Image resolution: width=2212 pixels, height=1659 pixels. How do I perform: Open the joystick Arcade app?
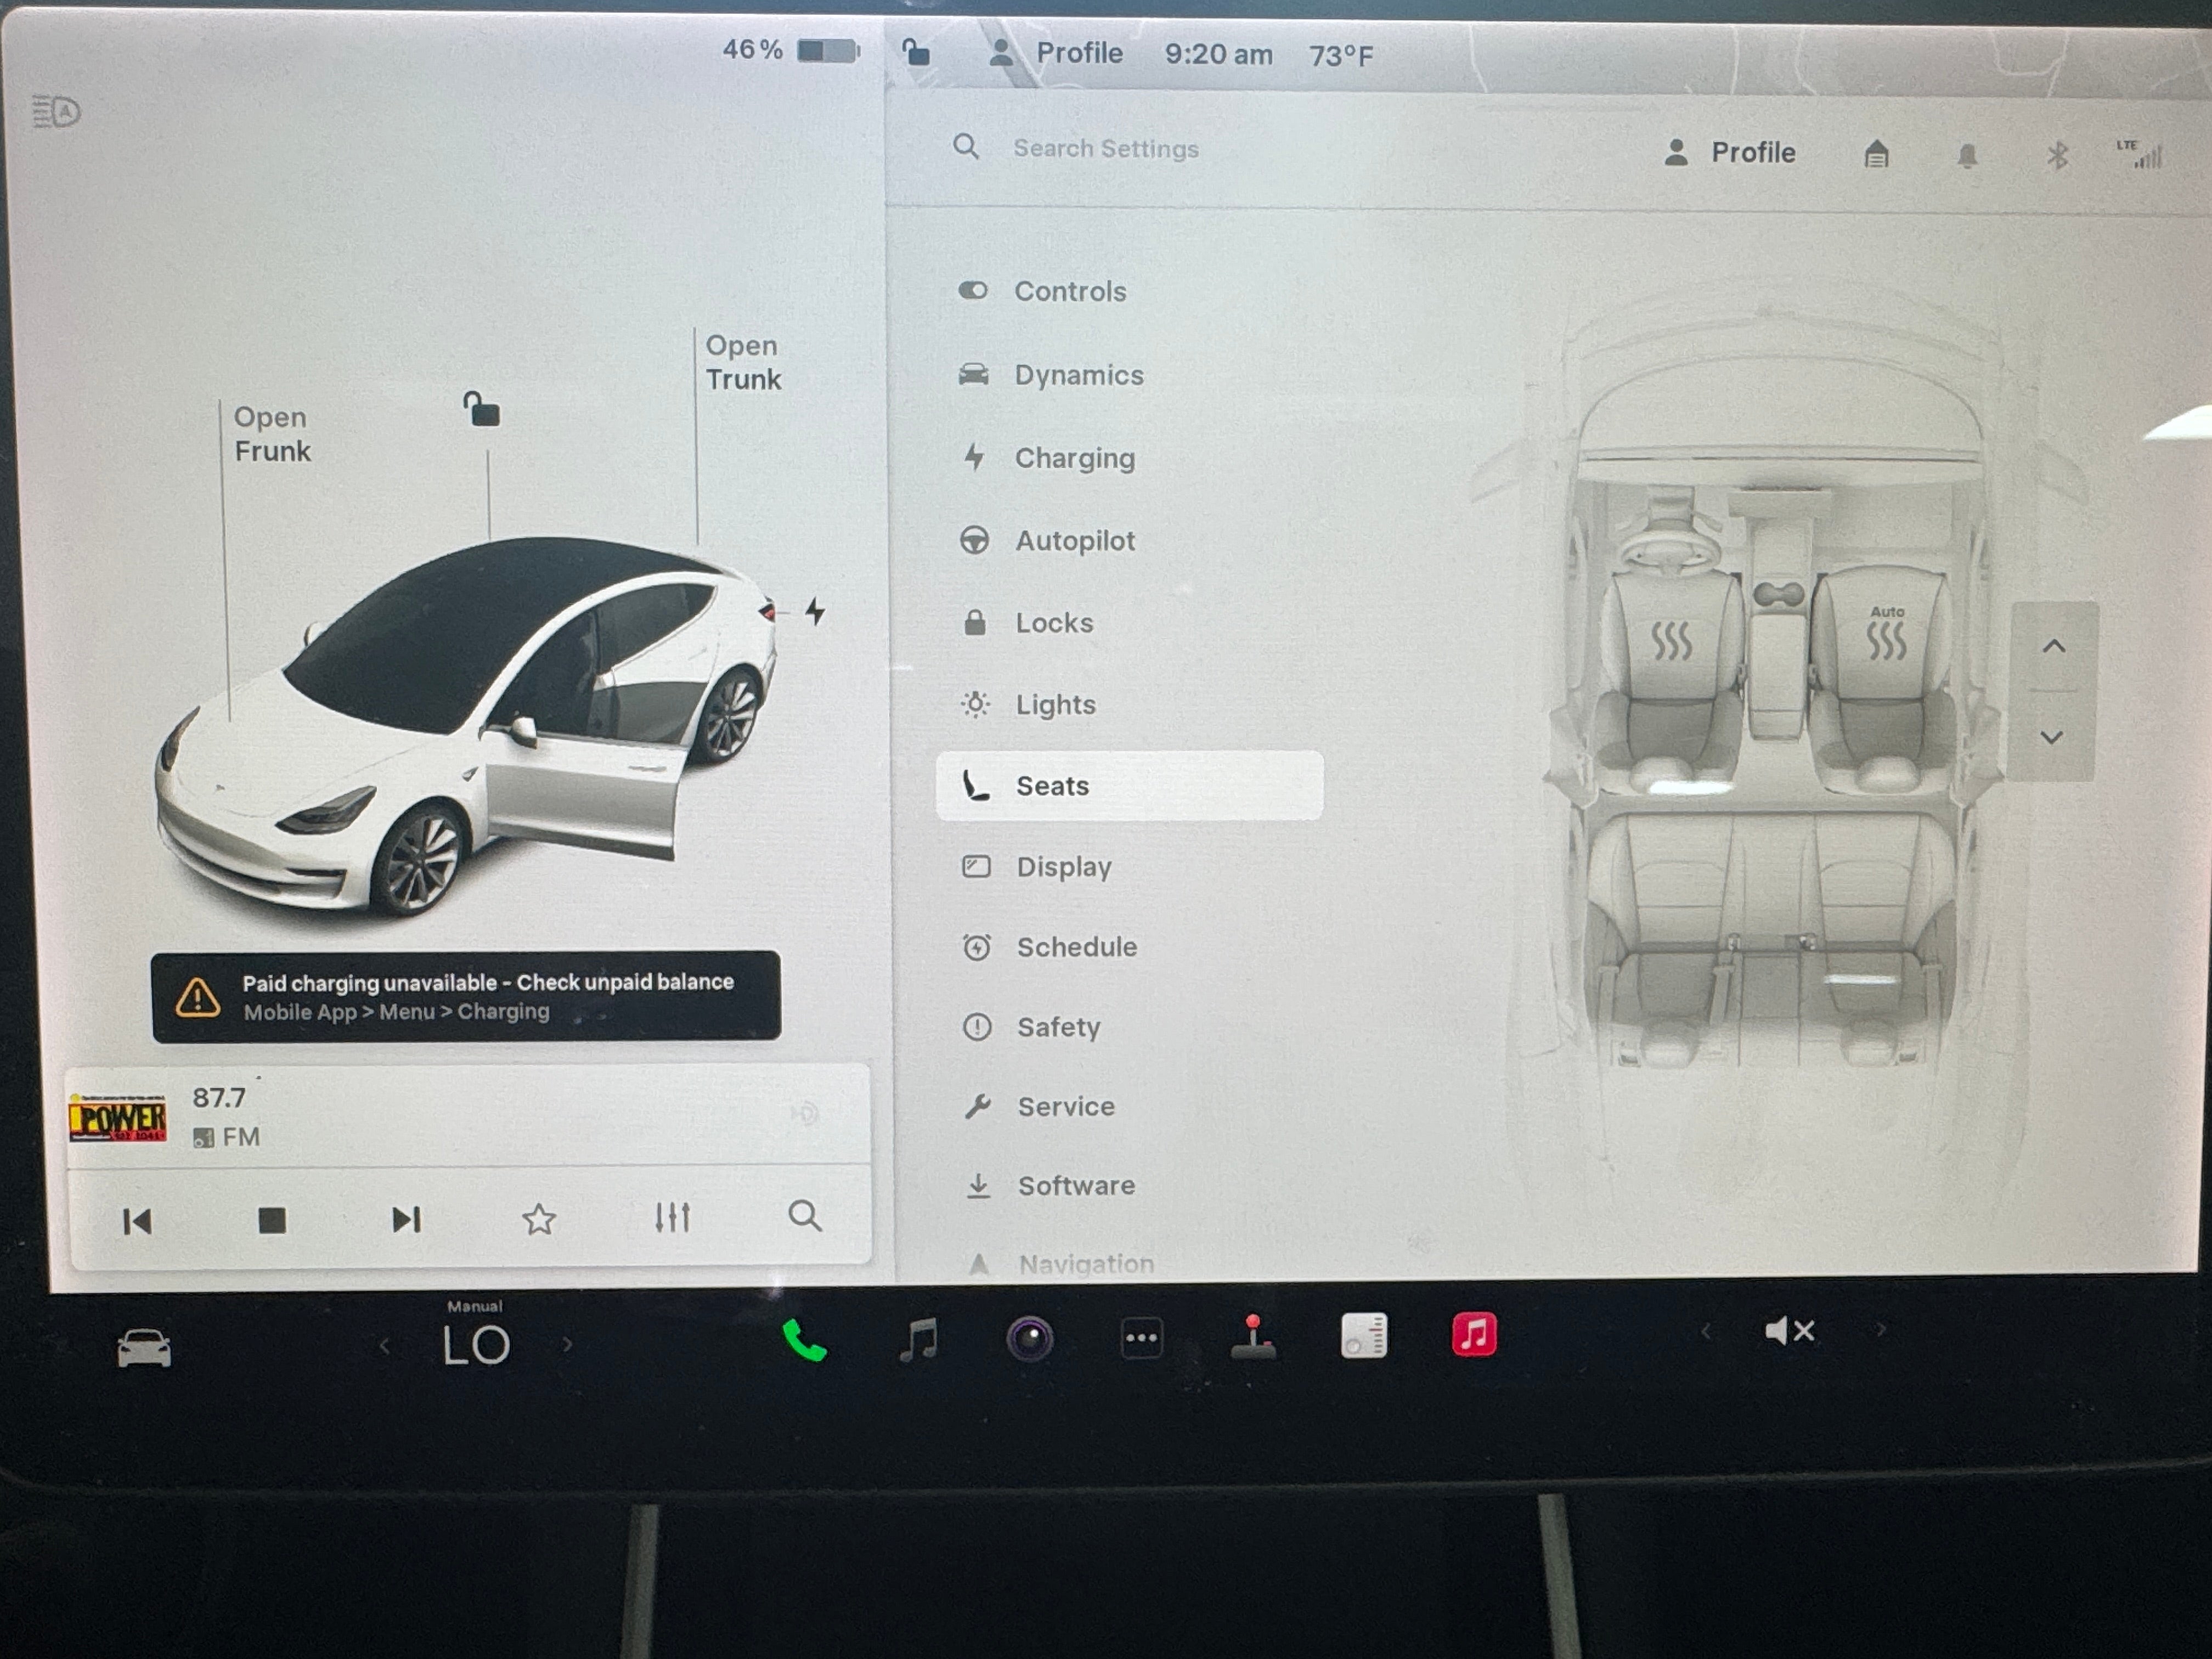click(1253, 1338)
